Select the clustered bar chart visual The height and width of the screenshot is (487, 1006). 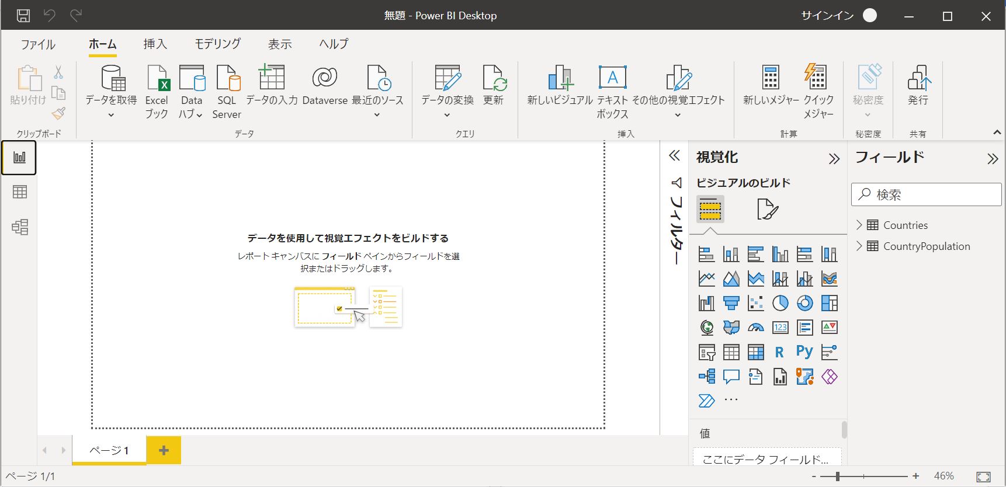click(755, 254)
